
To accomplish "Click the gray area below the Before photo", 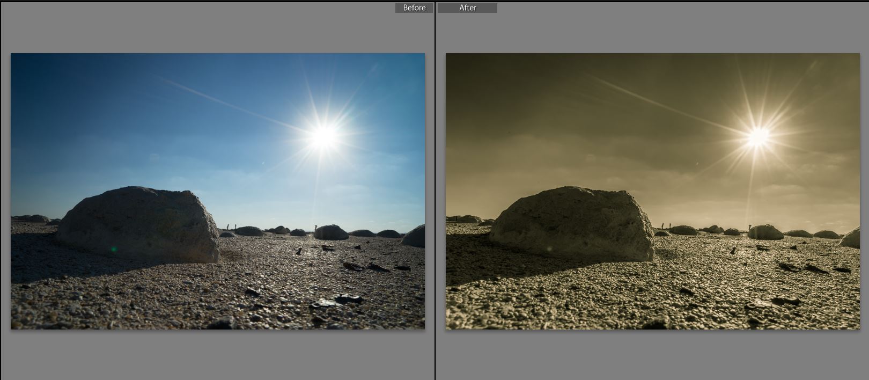I will pyautogui.click(x=217, y=354).
